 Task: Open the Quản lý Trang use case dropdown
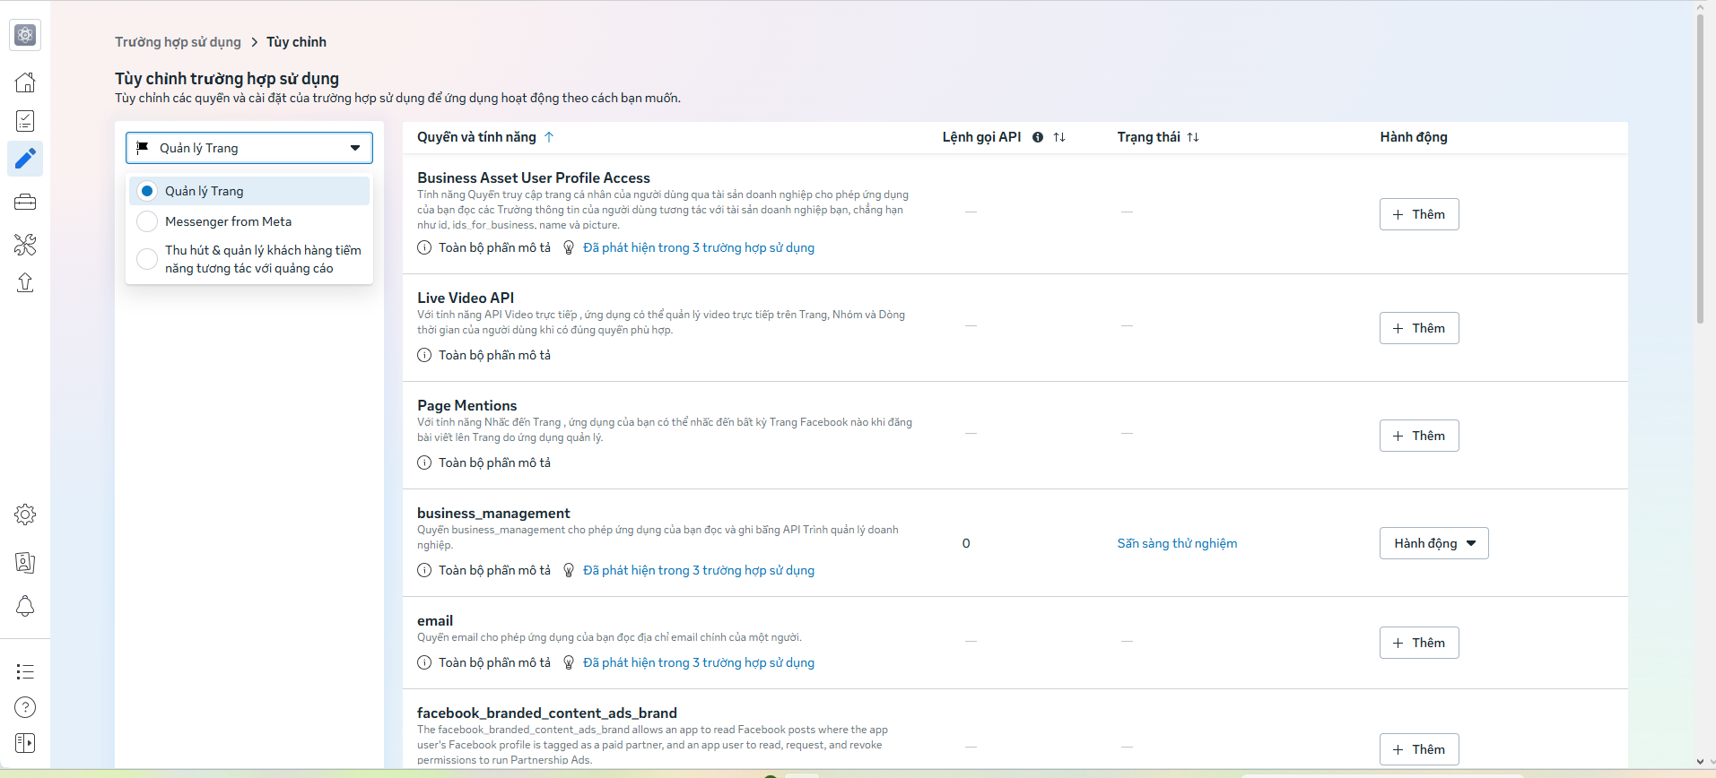pos(249,148)
